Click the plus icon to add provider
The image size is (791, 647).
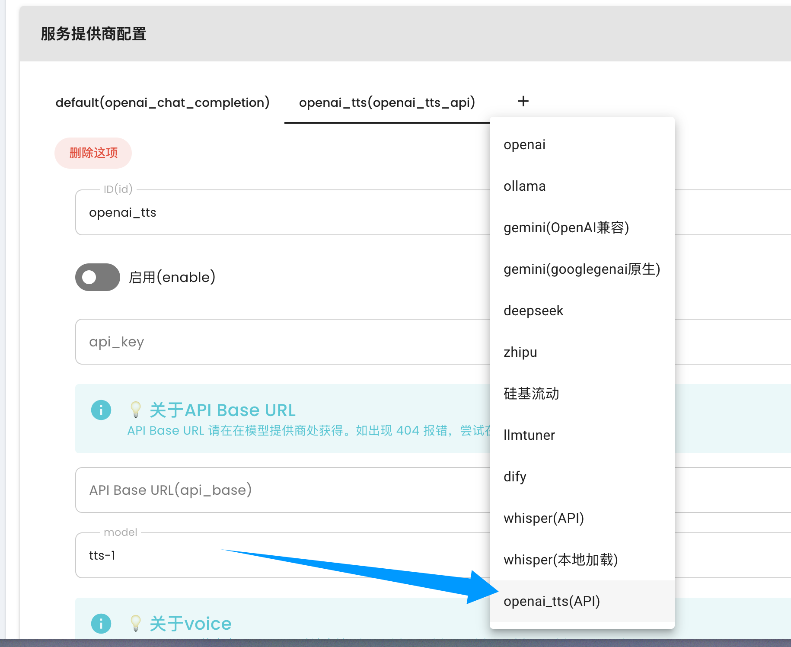click(x=523, y=102)
